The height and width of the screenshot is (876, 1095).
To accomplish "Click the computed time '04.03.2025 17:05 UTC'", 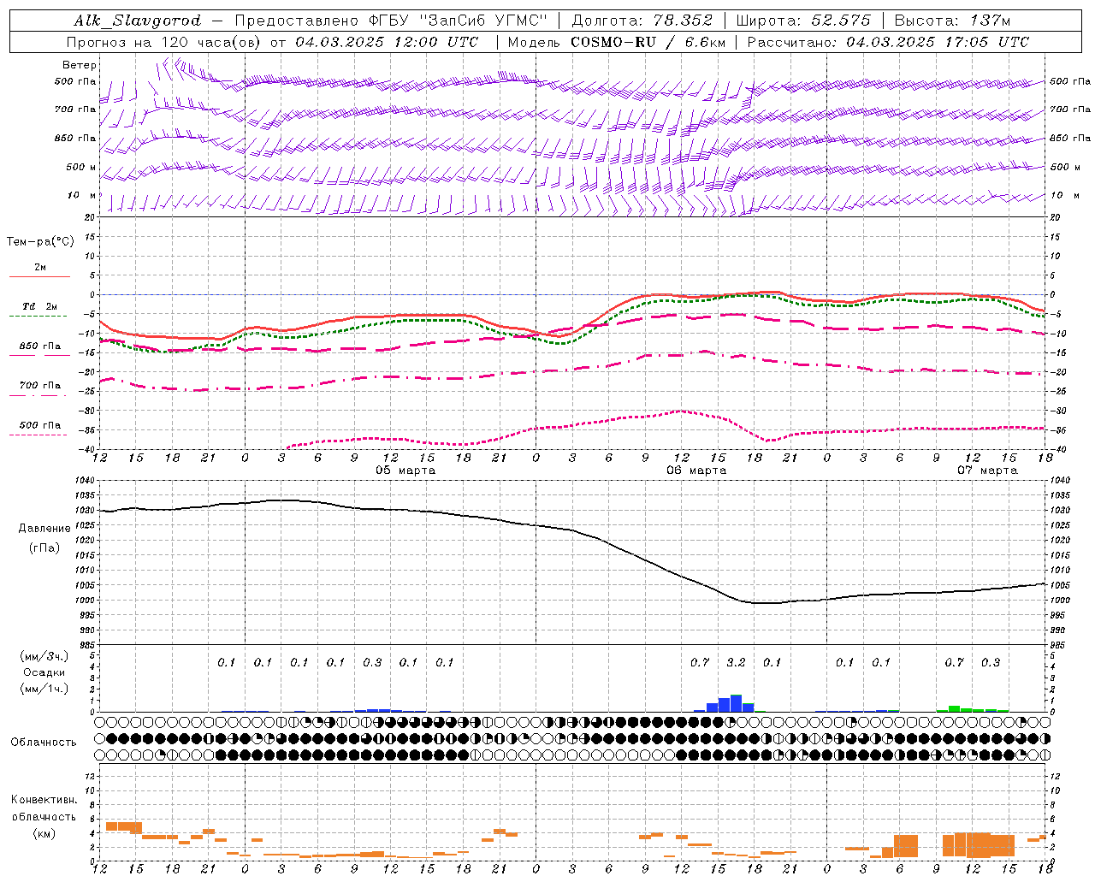I will tap(938, 42).
